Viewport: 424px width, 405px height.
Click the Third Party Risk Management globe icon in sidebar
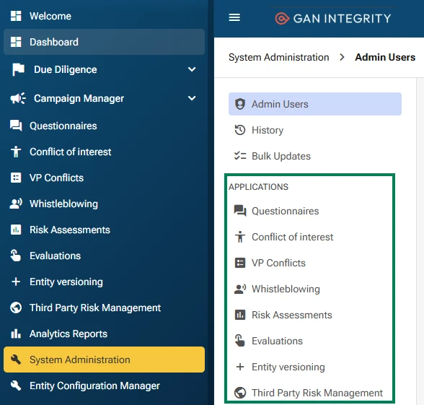click(16, 308)
